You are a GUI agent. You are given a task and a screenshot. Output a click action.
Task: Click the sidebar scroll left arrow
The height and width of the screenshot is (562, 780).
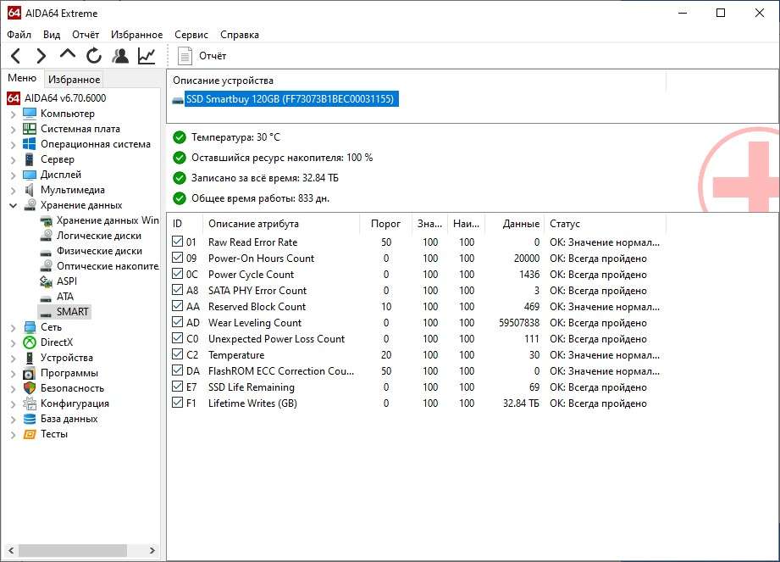11,550
